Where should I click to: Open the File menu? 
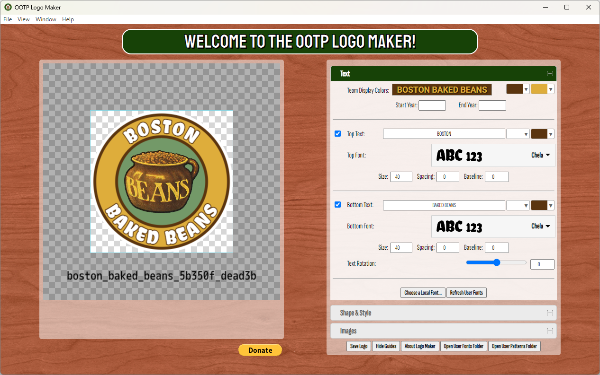click(x=8, y=19)
